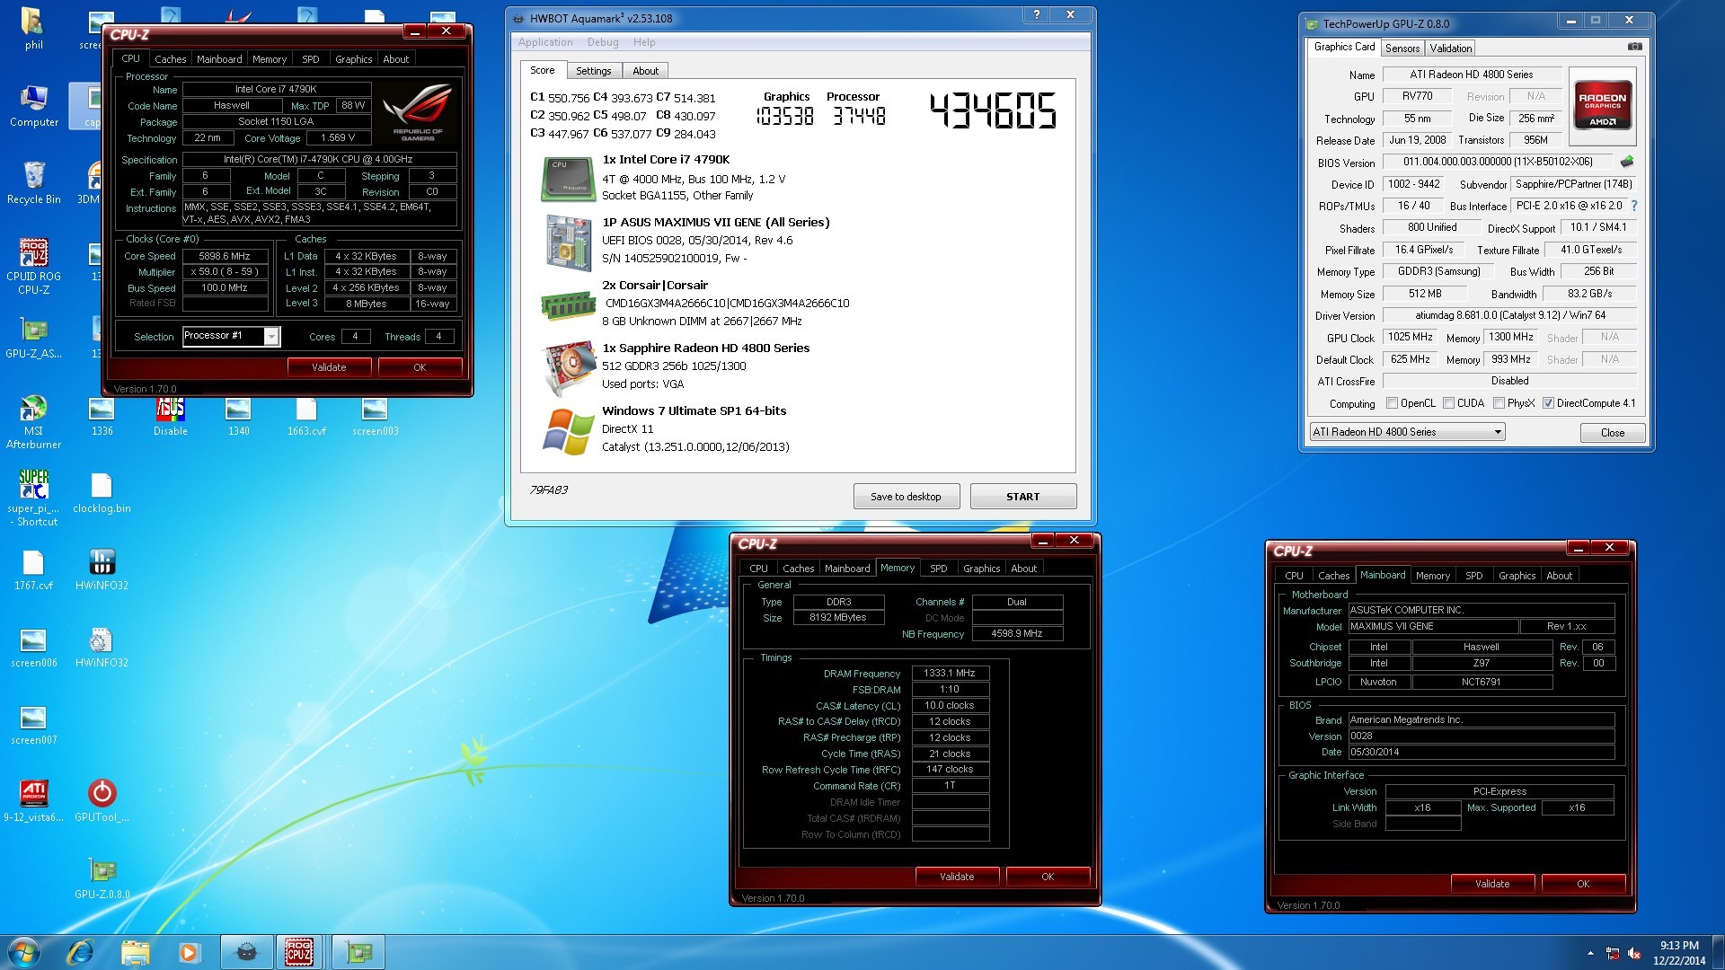The width and height of the screenshot is (1725, 970).
Task: Click Close button in GPU-Z
Action: 1612,433
